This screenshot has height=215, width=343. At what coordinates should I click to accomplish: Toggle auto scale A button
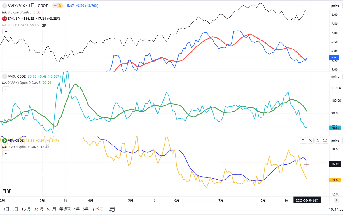(336, 200)
